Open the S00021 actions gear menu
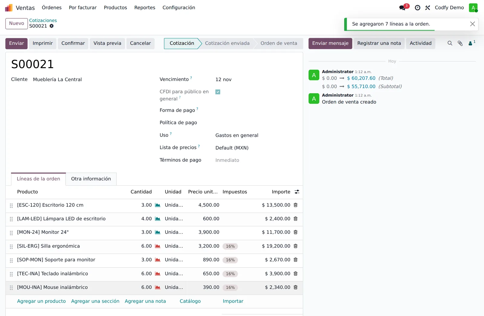Image resolution: width=484 pixels, height=316 pixels. tap(51, 26)
